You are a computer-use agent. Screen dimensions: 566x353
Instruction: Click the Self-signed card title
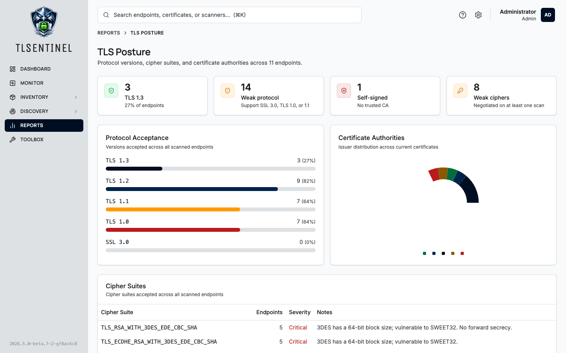tap(372, 98)
